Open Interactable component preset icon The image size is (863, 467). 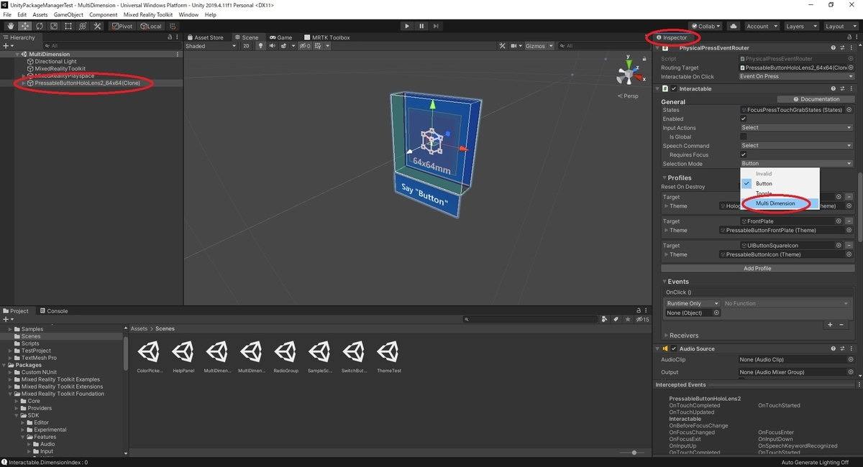coord(843,88)
